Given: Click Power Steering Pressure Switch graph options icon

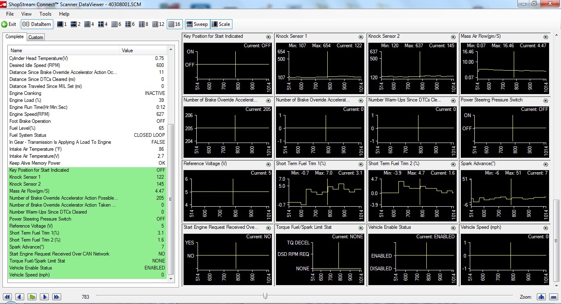Looking at the screenshot, I should click(x=546, y=101).
